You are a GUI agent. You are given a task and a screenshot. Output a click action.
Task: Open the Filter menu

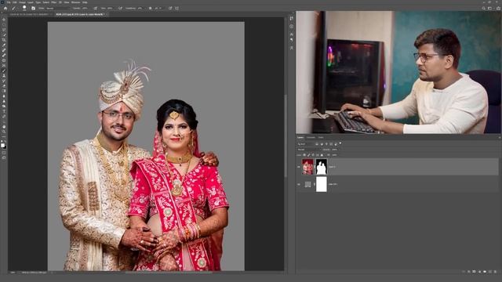54,2
